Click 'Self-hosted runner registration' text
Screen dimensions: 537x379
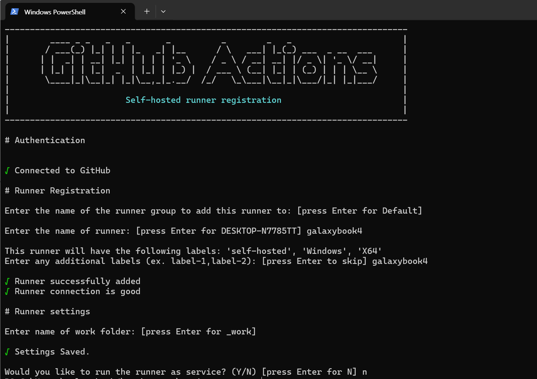(x=204, y=100)
